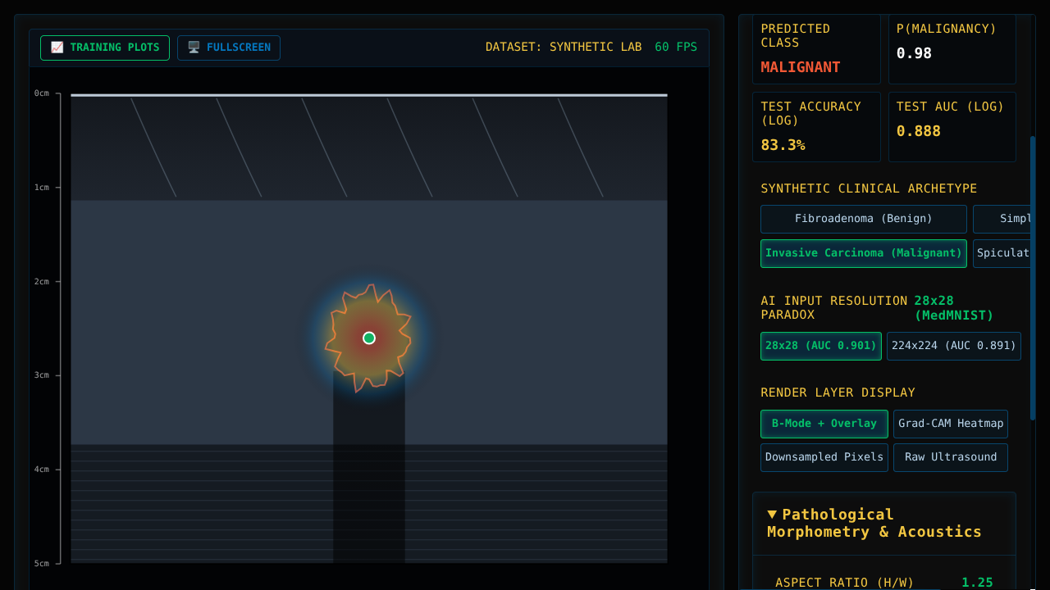
Task: Choose the Spiculated archetype option
Action: [x=1002, y=253]
